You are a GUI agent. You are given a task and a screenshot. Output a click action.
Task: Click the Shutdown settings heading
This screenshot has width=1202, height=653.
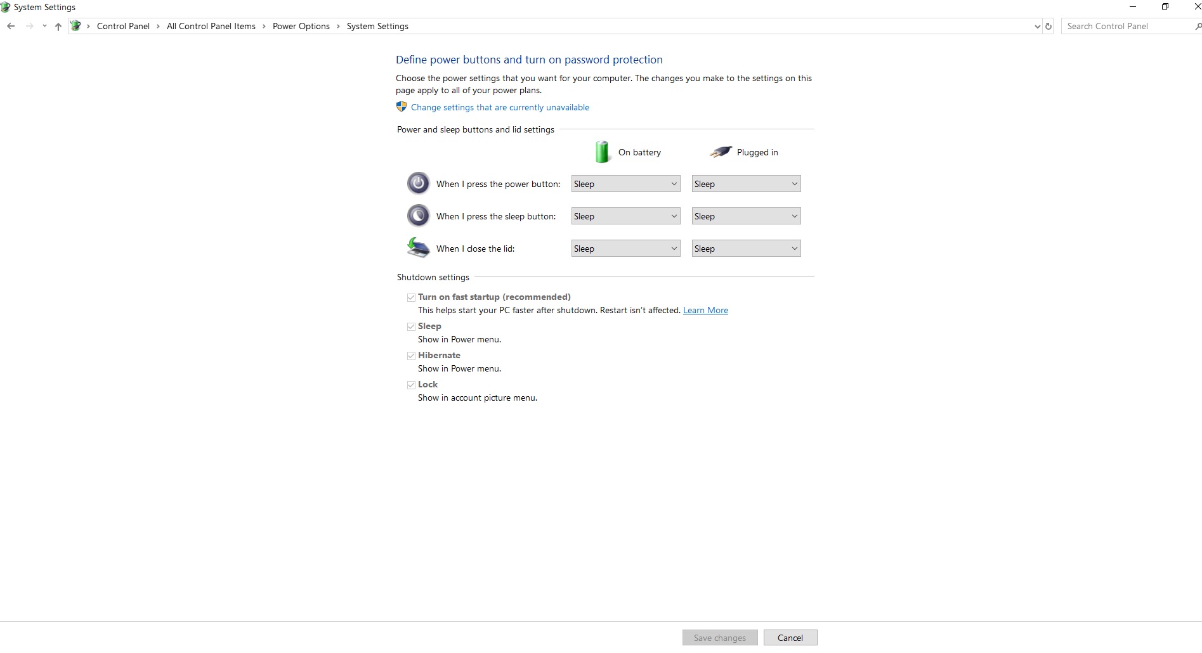point(433,277)
